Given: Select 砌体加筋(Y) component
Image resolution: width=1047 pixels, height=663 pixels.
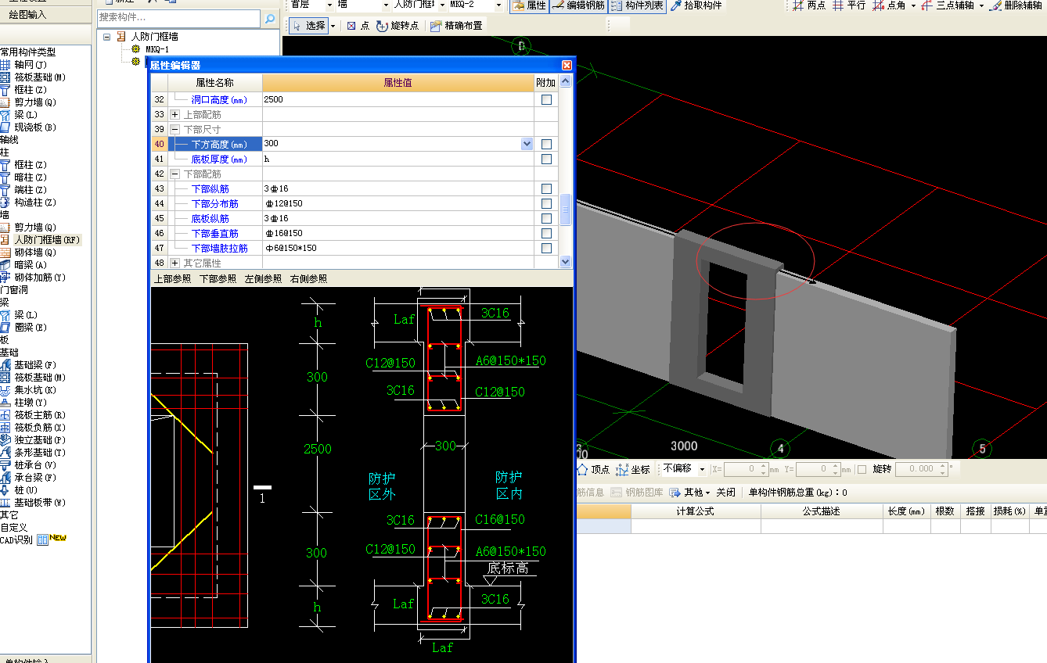Looking at the screenshot, I should [x=39, y=278].
